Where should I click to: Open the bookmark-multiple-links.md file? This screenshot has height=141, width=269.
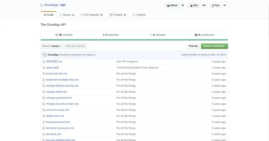tap(62, 80)
